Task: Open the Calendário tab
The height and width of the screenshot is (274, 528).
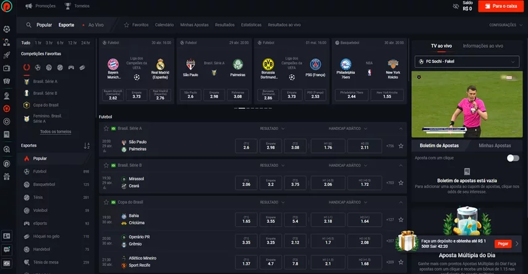Action: [164, 25]
